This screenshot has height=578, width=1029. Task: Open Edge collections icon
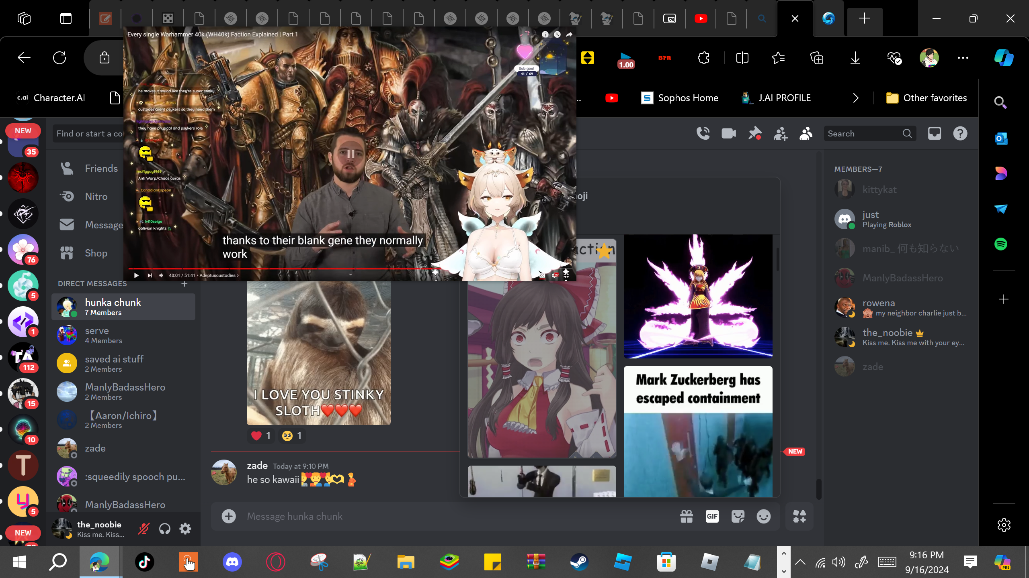coord(817,58)
